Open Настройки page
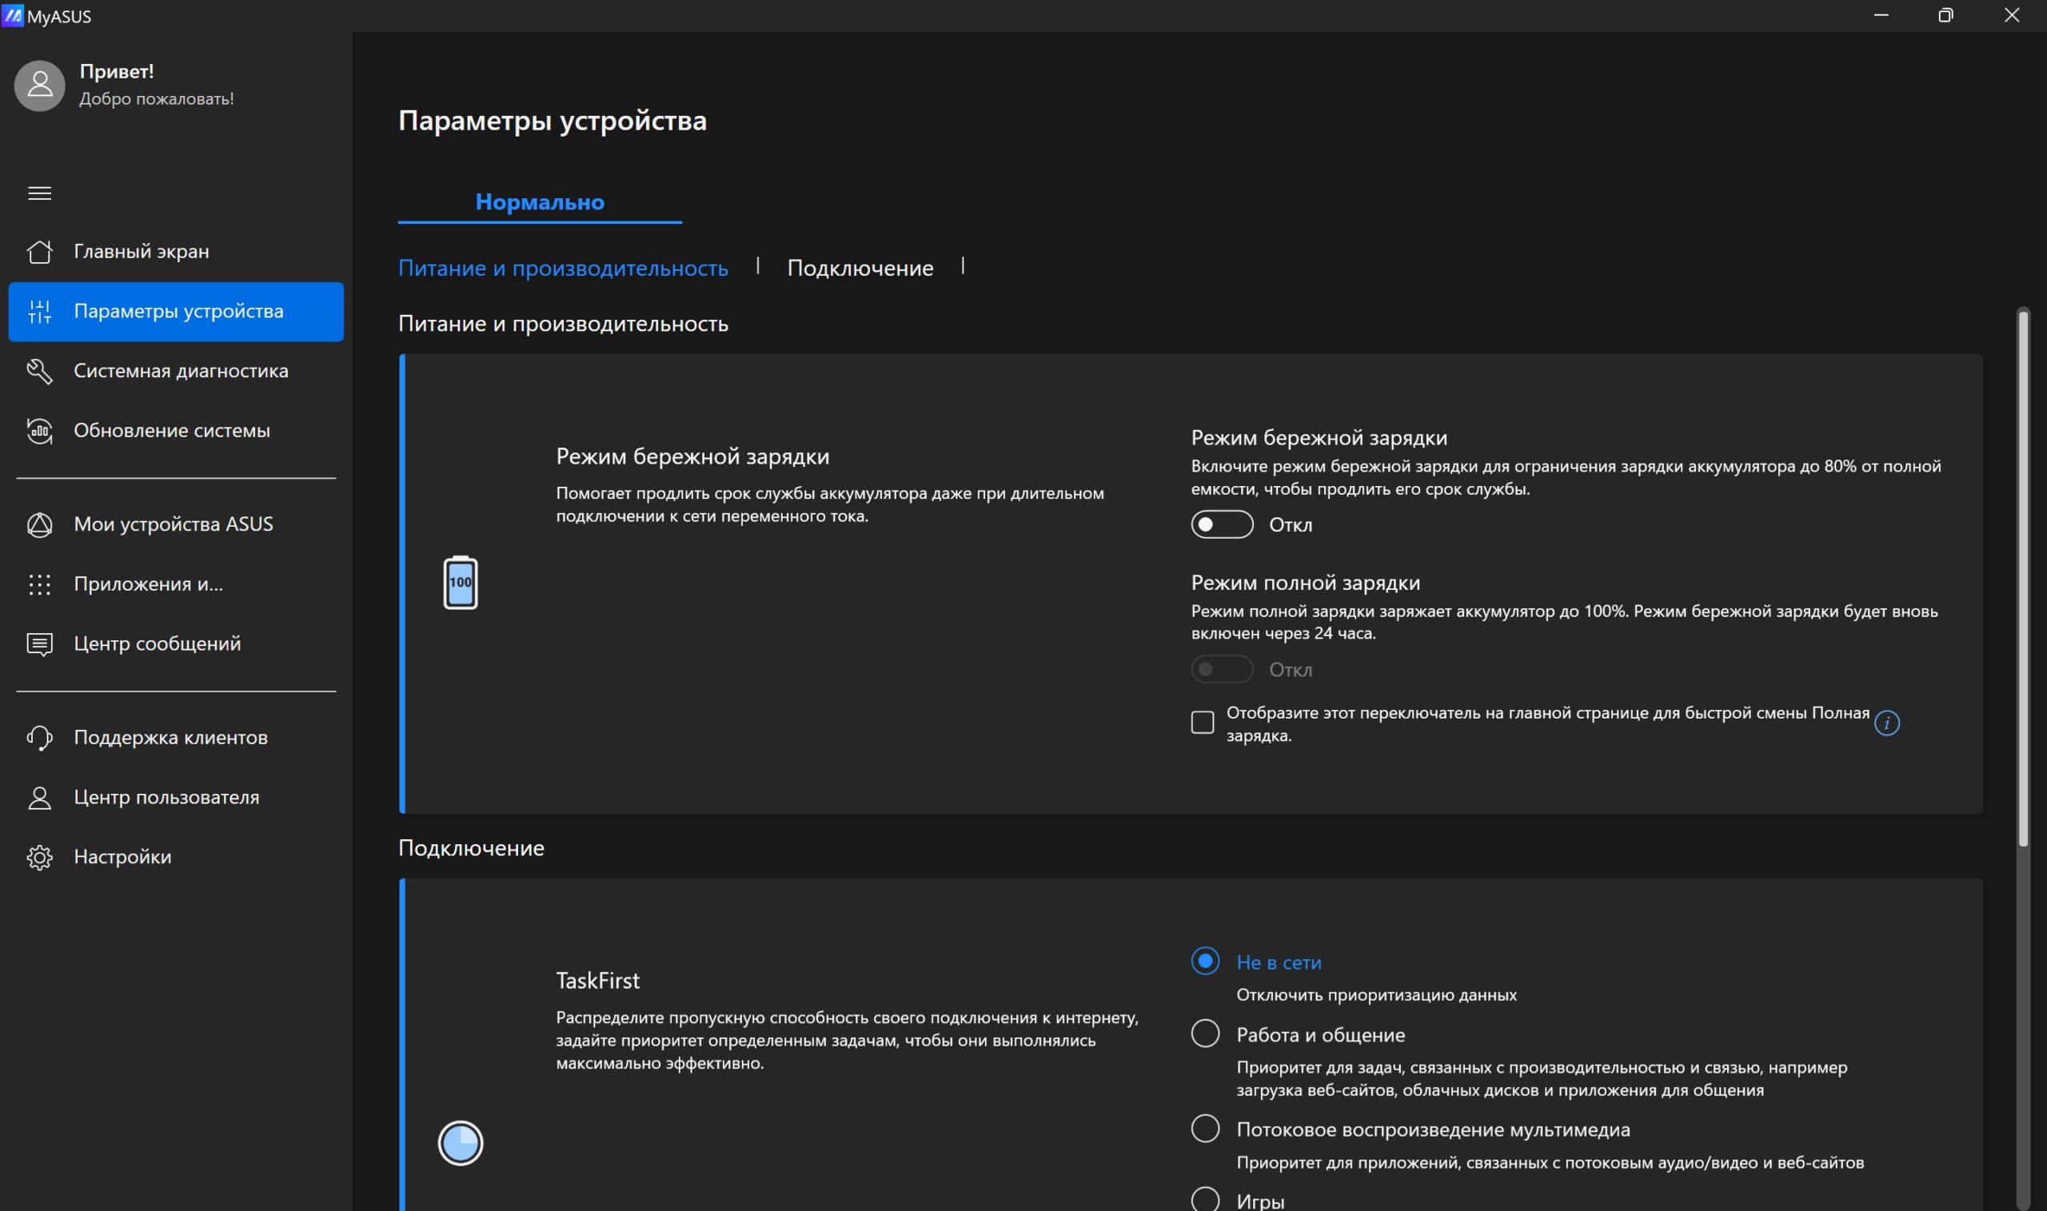The image size is (2047, 1211). tap(175, 857)
